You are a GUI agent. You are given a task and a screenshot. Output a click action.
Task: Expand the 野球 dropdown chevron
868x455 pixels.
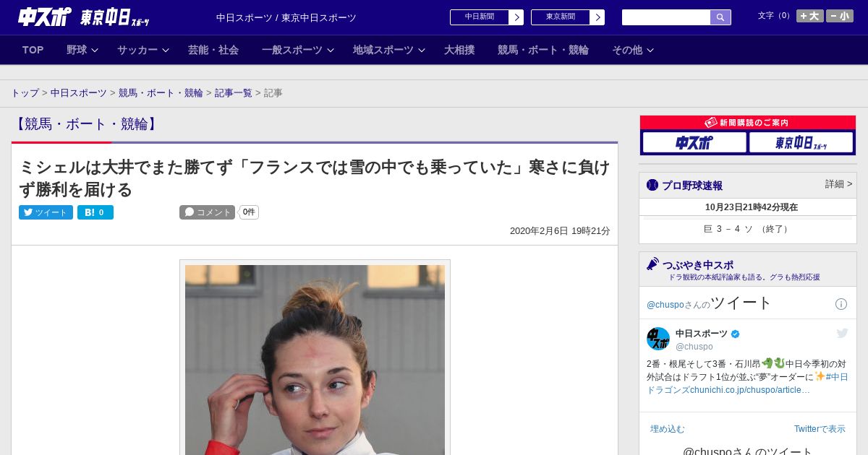point(95,51)
